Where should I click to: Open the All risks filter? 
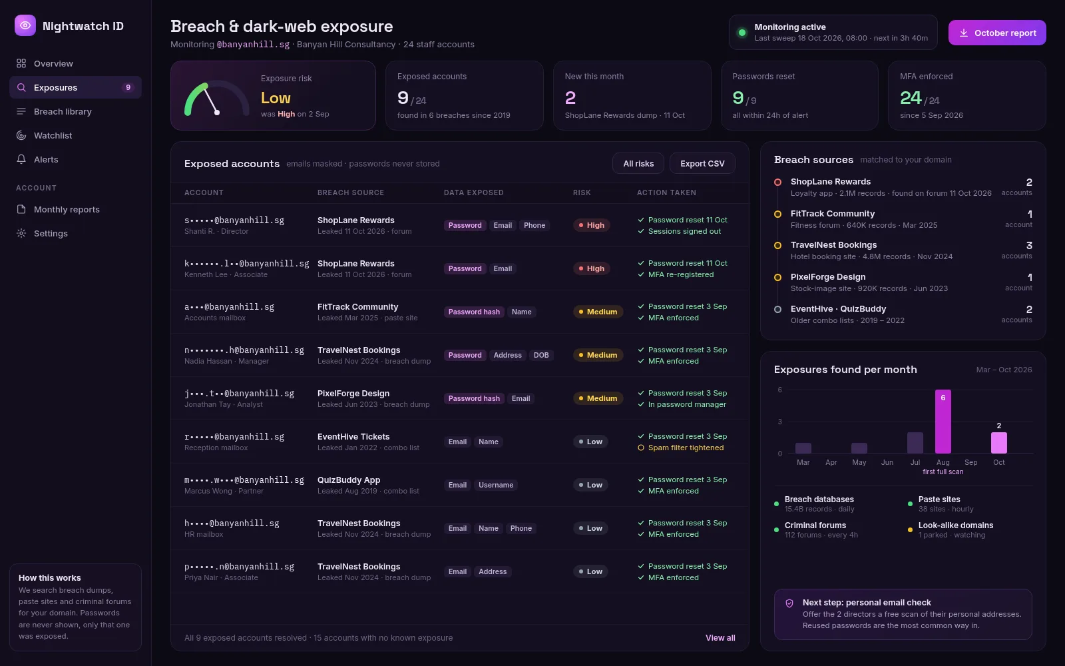[x=638, y=163]
